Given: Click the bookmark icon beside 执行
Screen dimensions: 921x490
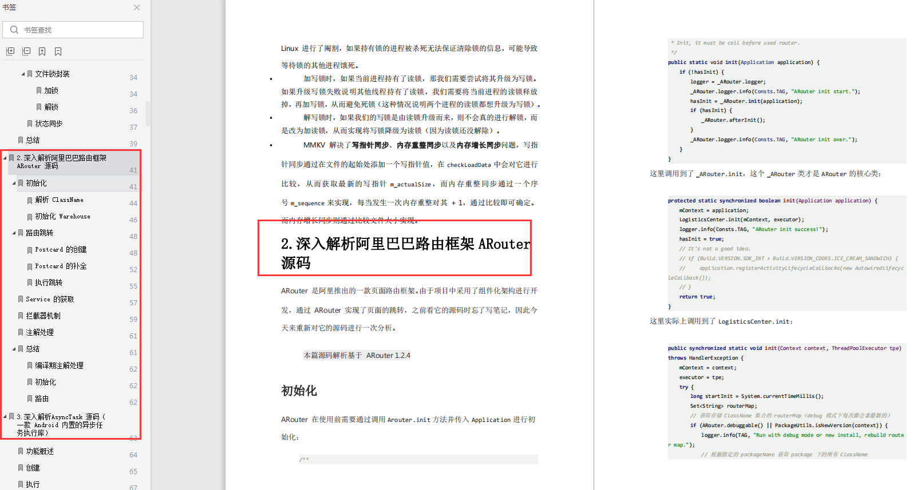Looking at the screenshot, I should coord(21,484).
